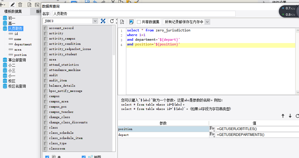Image resolution: width=299 pixels, height=158 pixels.
Task: Open the 所有记录都保存在内存中 dropdown
Action: click(207, 22)
